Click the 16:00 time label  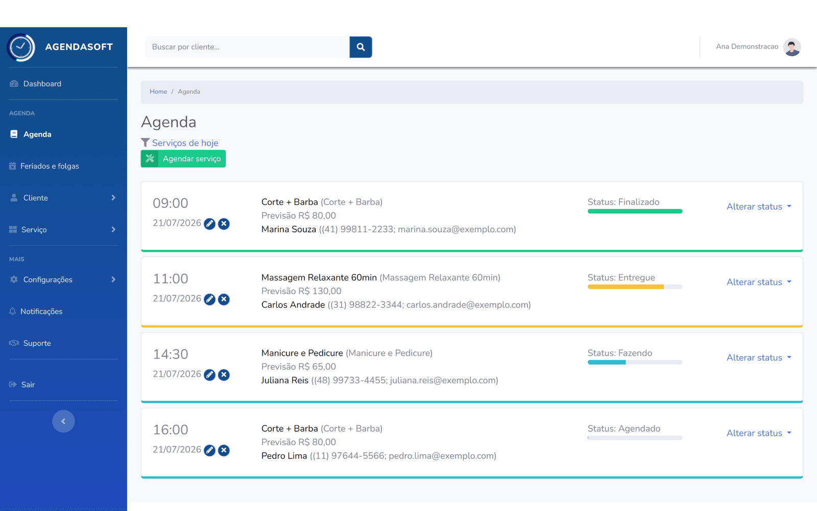click(x=171, y=430)
